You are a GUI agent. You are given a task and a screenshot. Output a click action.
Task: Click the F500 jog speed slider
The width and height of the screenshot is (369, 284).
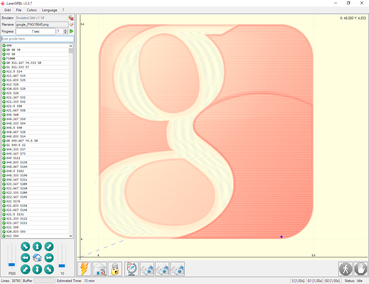coord(12,265)
